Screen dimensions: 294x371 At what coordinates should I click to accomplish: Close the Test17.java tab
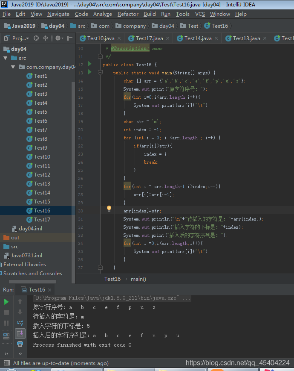coord(168,38)
